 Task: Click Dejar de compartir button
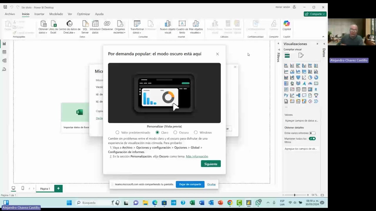(190, 184)
